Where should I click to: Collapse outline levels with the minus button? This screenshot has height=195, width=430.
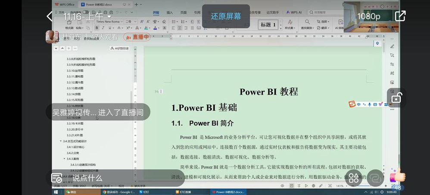tap(75, 49)
